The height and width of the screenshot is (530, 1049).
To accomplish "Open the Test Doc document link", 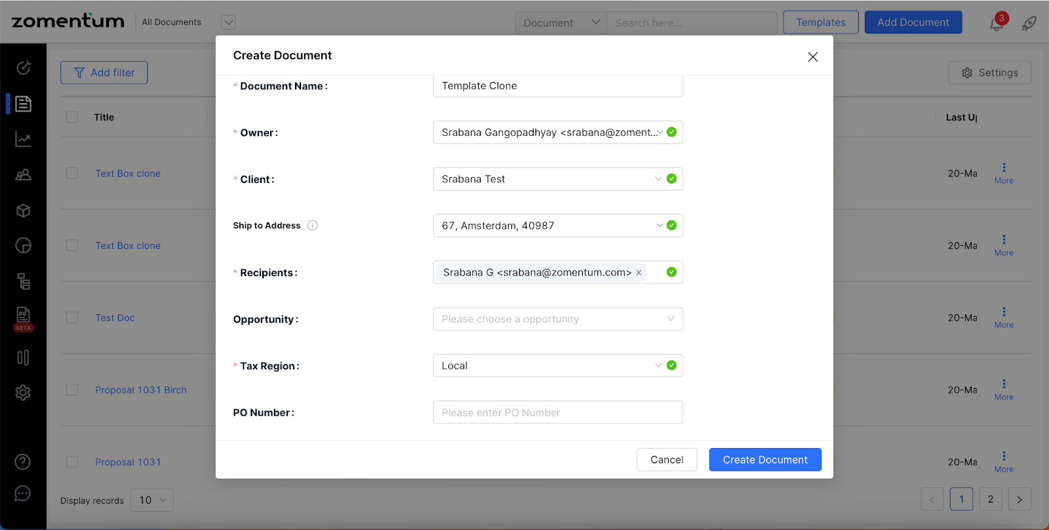I will [x=115, y=317].
